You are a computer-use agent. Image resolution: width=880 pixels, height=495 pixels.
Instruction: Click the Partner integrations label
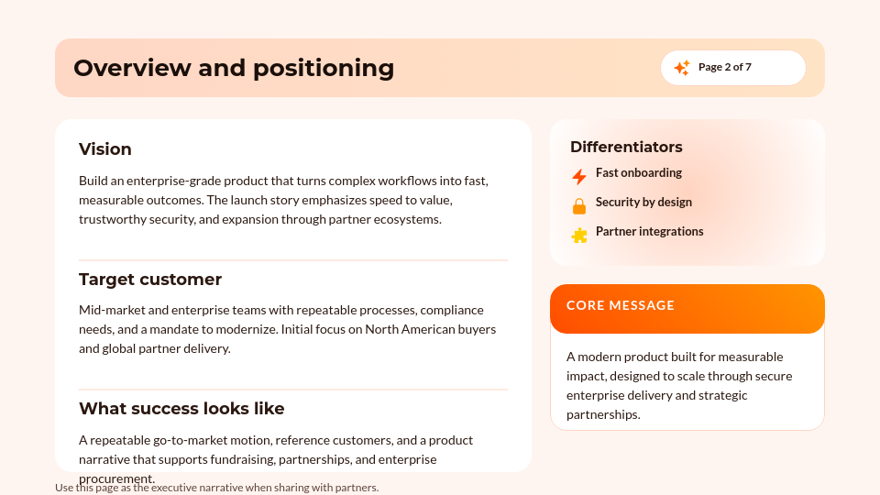pos(649,231)
